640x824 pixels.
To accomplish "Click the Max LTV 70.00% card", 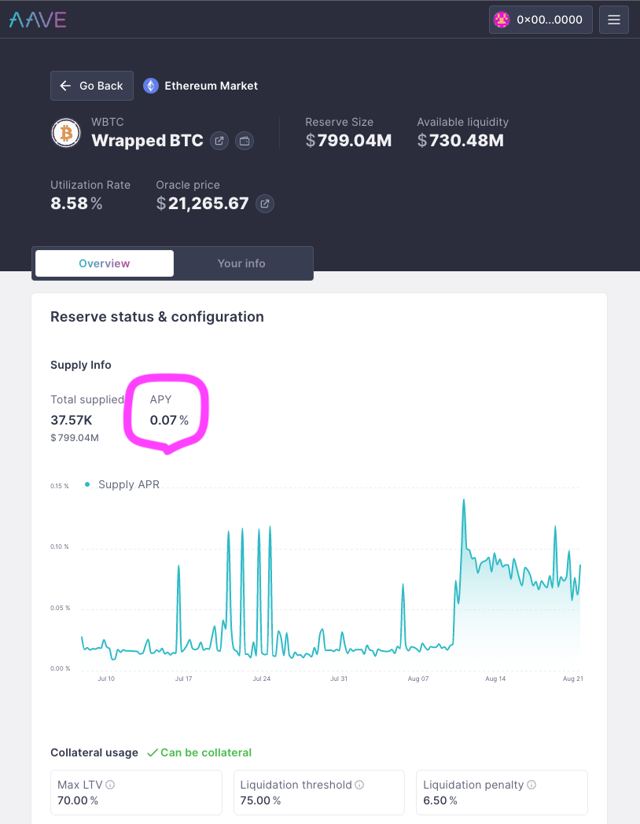I will click(136, 793).
